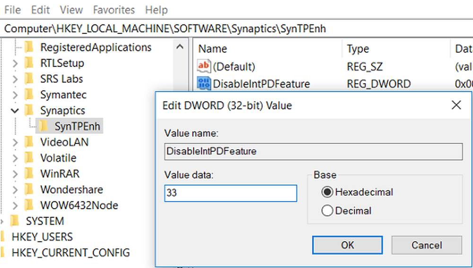Expand the SRS Labs key
Viewport: 473px width, 268px height.
[x=15, y=79]
